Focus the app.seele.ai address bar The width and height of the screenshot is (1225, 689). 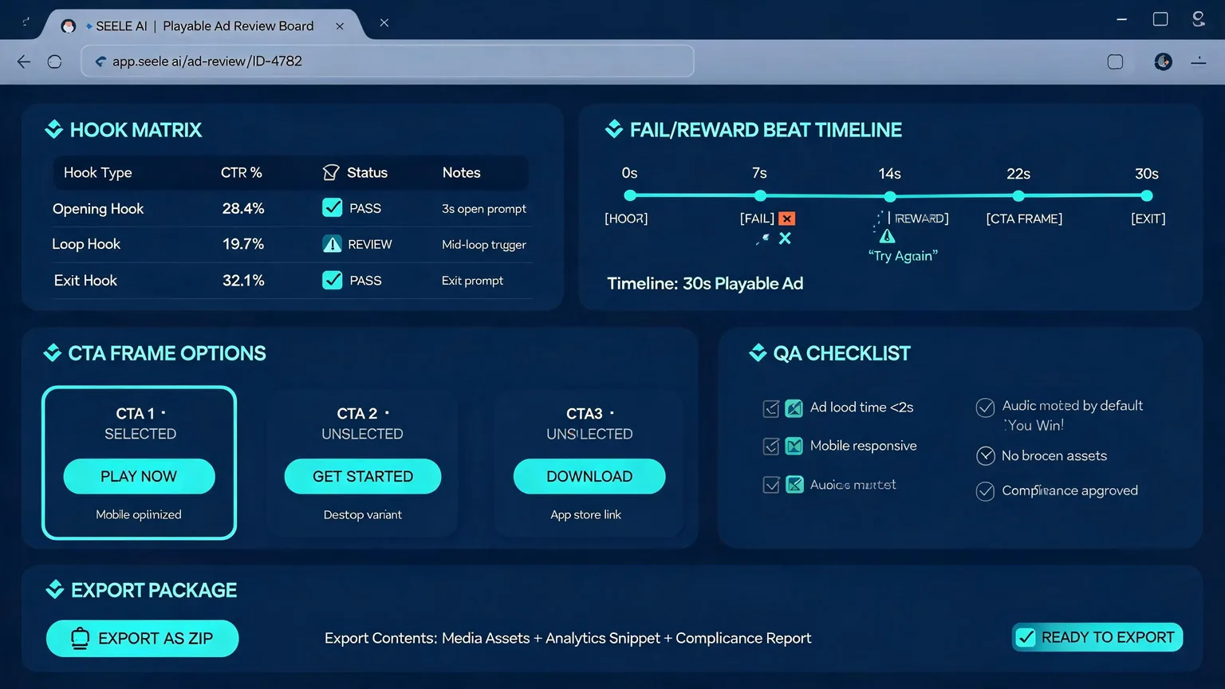388,61
